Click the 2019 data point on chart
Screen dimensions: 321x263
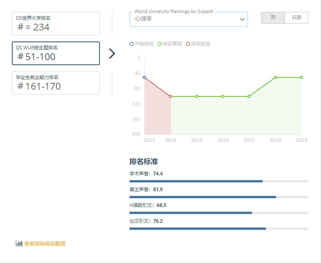(x=301, y=77)
